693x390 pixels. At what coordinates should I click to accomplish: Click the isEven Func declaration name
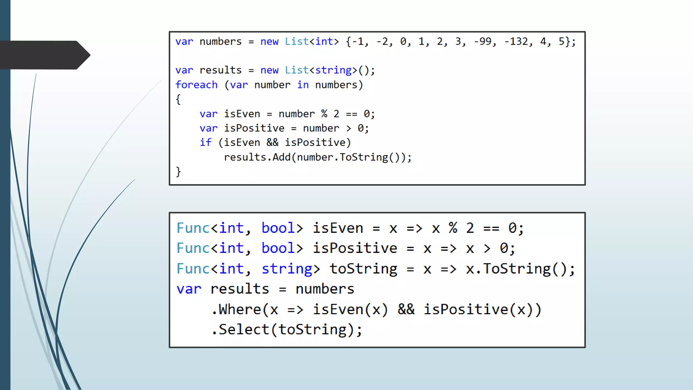[x=338, y=228]
